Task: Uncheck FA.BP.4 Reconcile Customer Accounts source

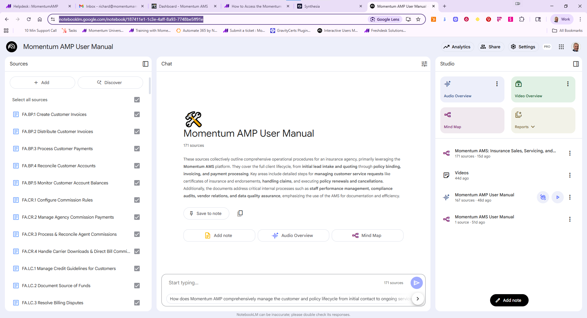Action: coord(137,166)
